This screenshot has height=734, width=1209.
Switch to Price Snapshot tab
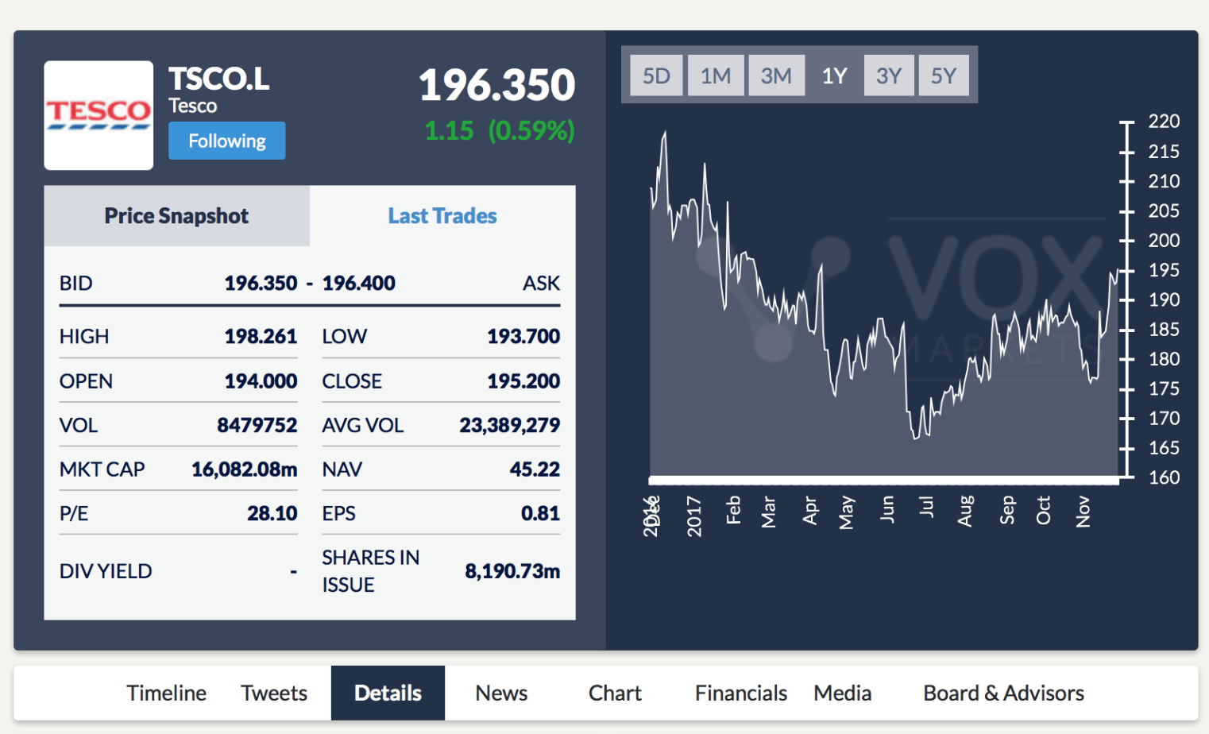[176, 216]
